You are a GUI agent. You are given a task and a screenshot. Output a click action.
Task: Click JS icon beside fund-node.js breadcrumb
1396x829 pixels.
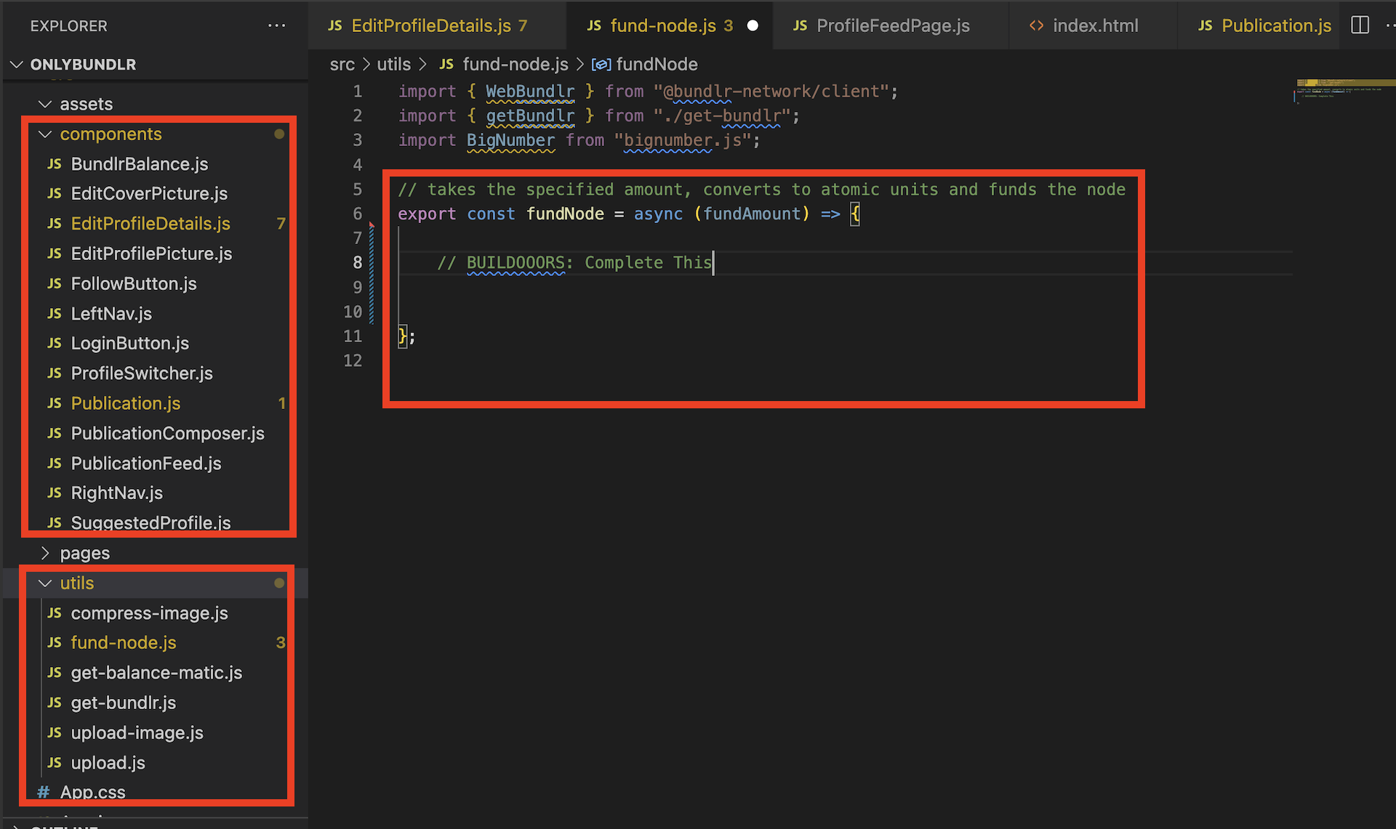pos(446,65)
